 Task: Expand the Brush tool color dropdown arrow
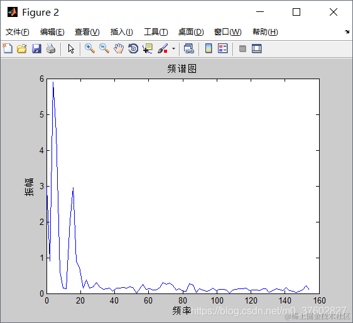coord(173,48)
